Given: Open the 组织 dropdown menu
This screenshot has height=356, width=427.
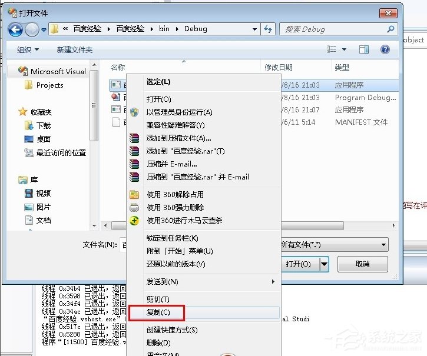Looking at the screenshot, I should [x=28, y=50].
